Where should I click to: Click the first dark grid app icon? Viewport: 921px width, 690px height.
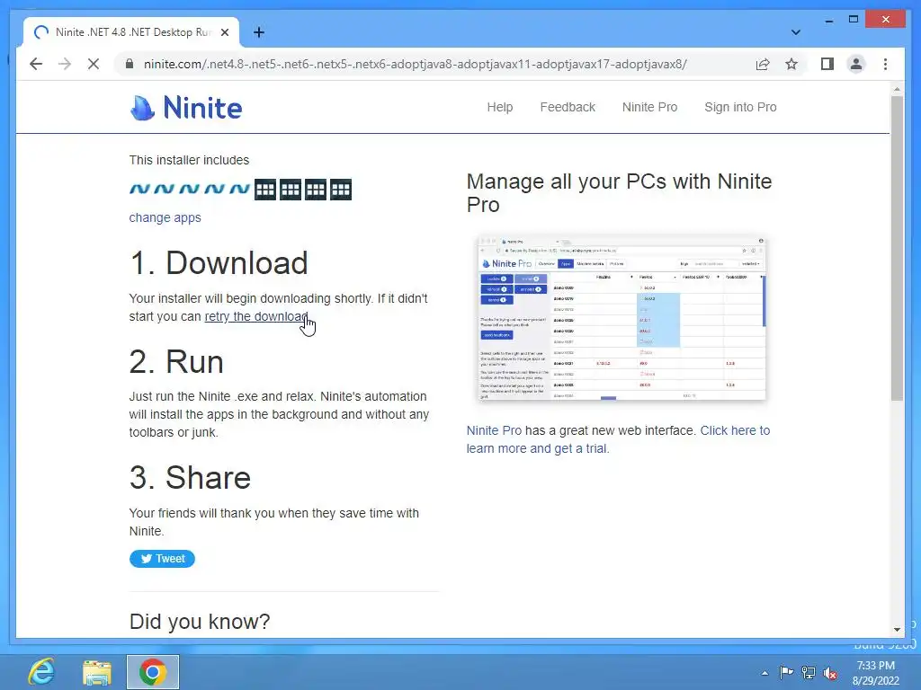[x=265, y=190]
